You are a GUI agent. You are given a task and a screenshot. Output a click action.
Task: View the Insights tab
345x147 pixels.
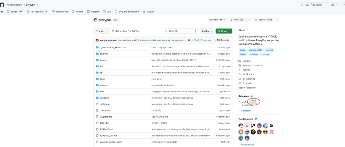click(x=149, y=12)
